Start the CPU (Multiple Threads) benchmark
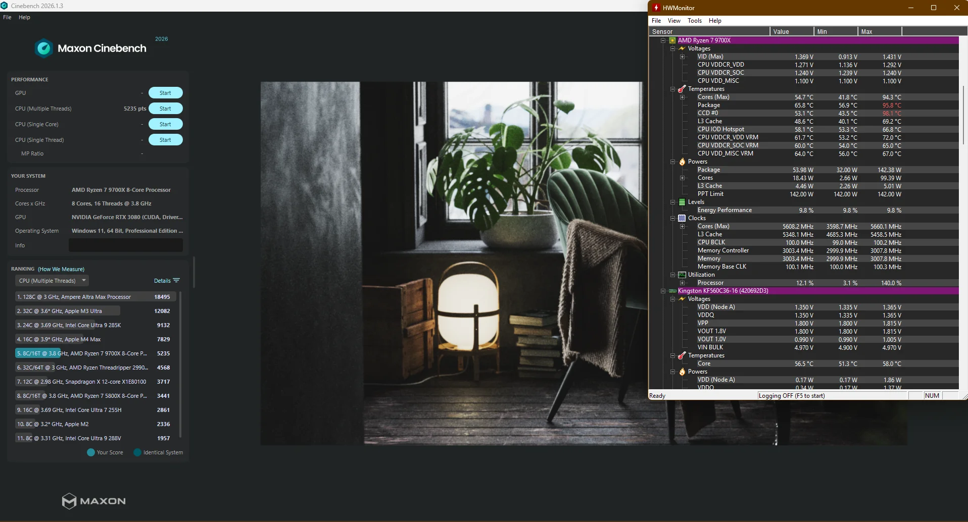This screenshot has width=968, height=522. [165, 109]
